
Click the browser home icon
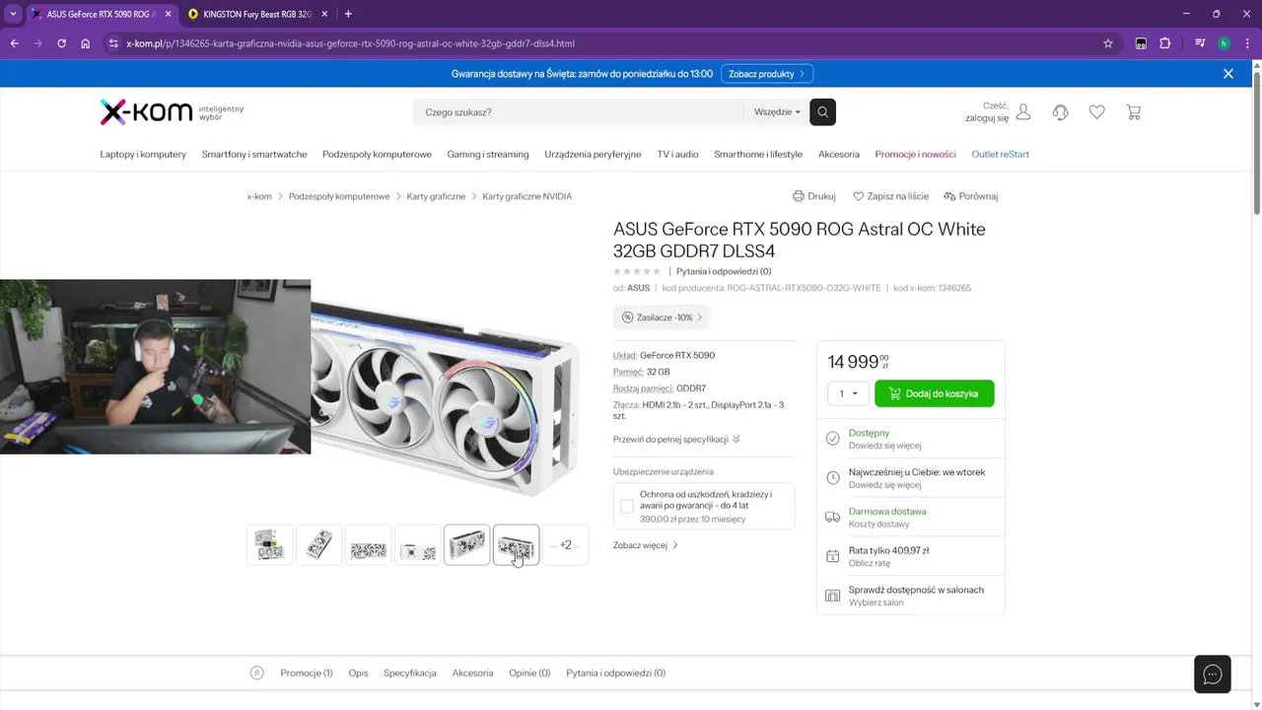86,43
